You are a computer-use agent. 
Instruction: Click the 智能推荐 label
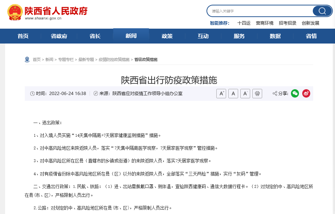(220, 23)
